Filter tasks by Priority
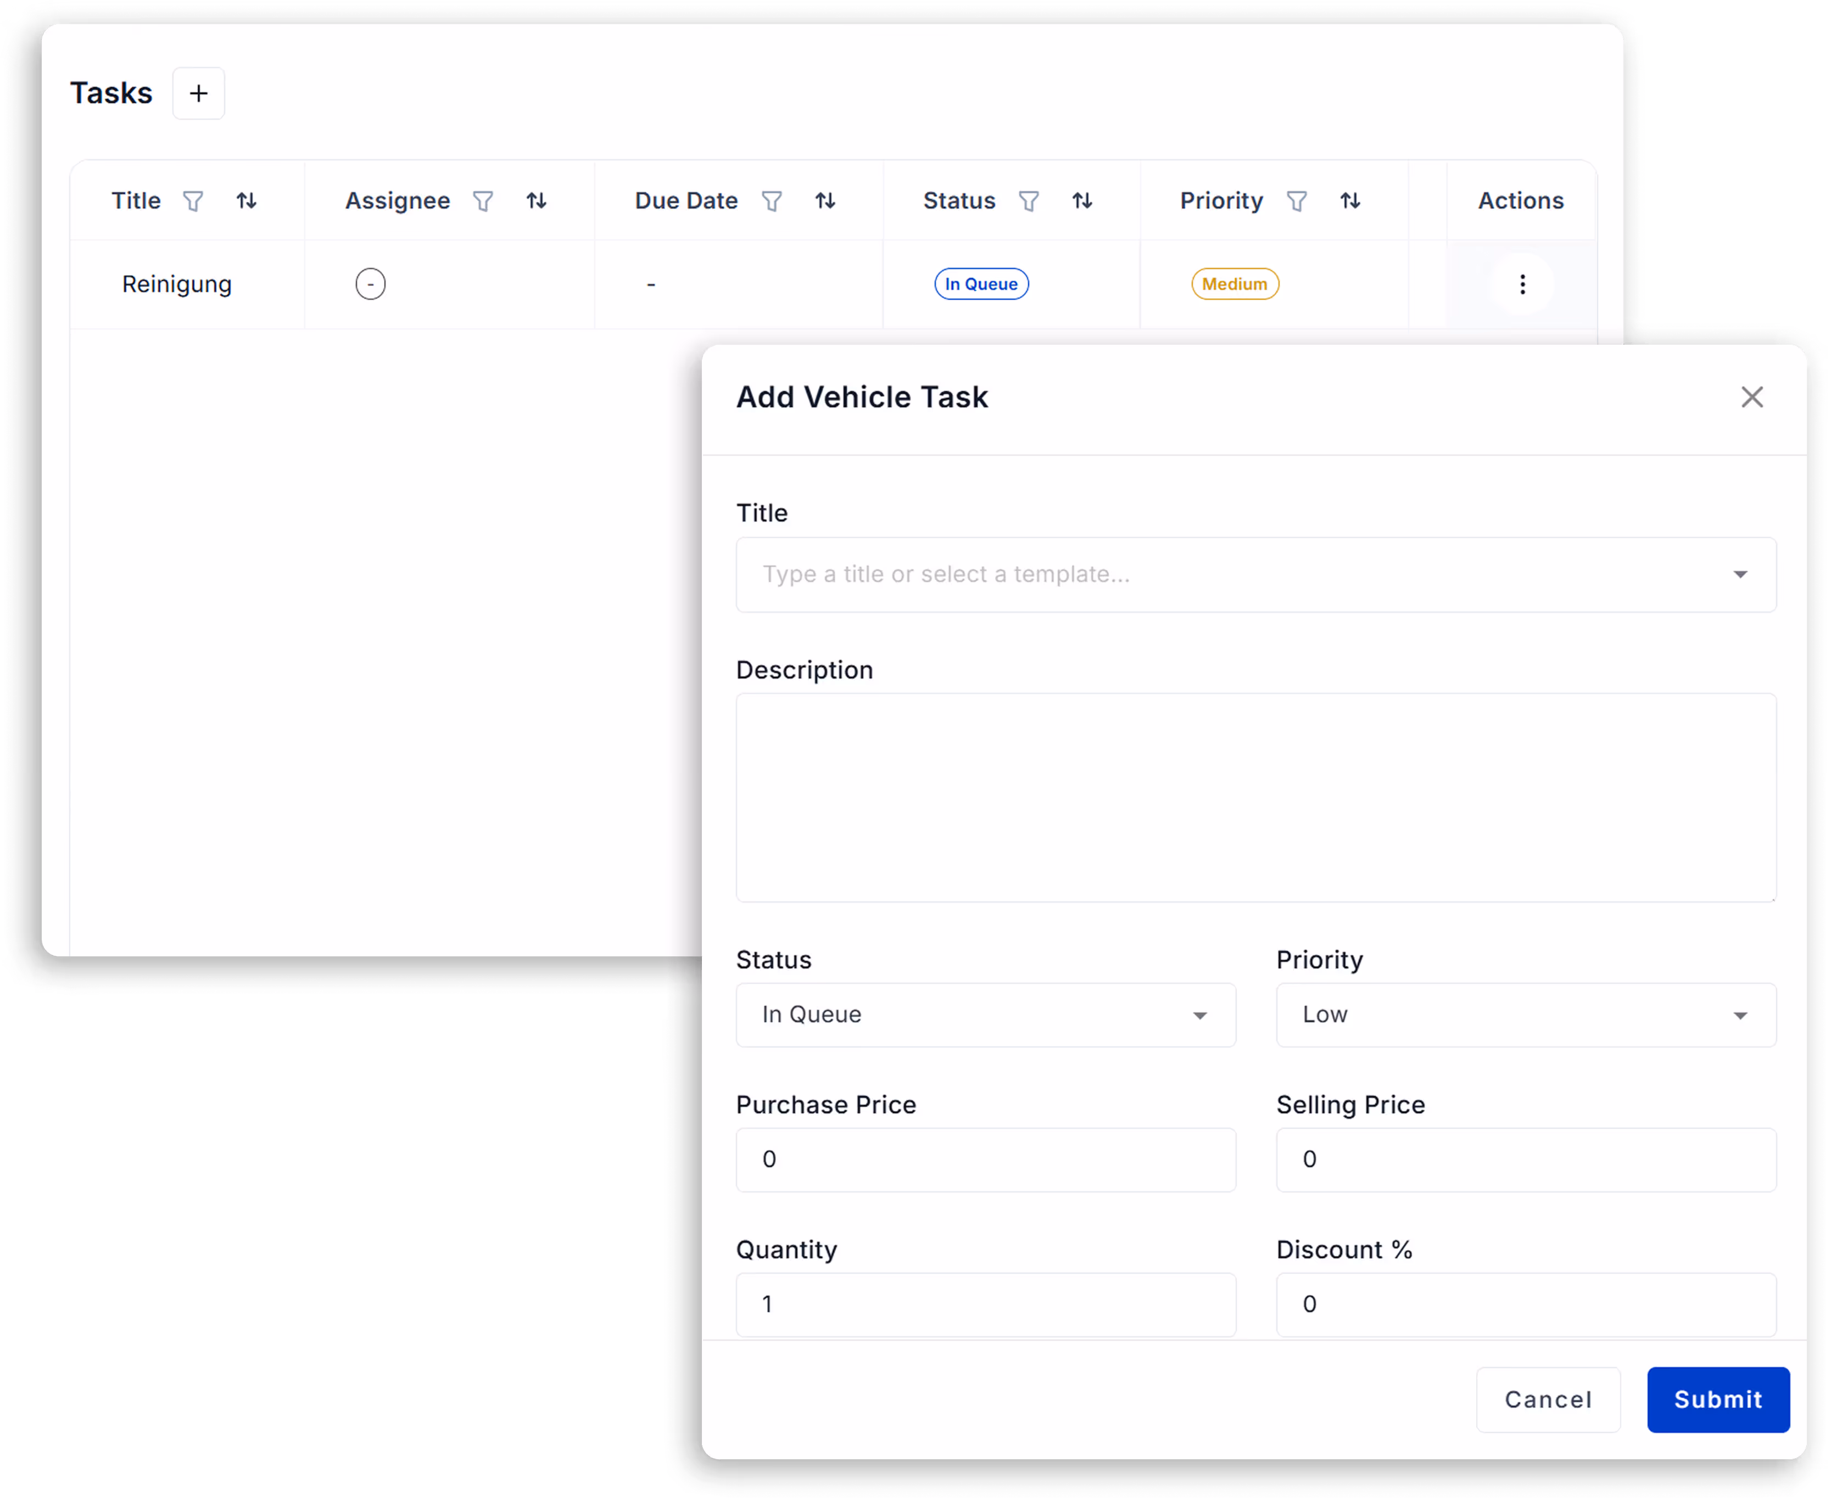Screen dimensions: 1831x1501 pyautogui.click(x=1297, y=201)
